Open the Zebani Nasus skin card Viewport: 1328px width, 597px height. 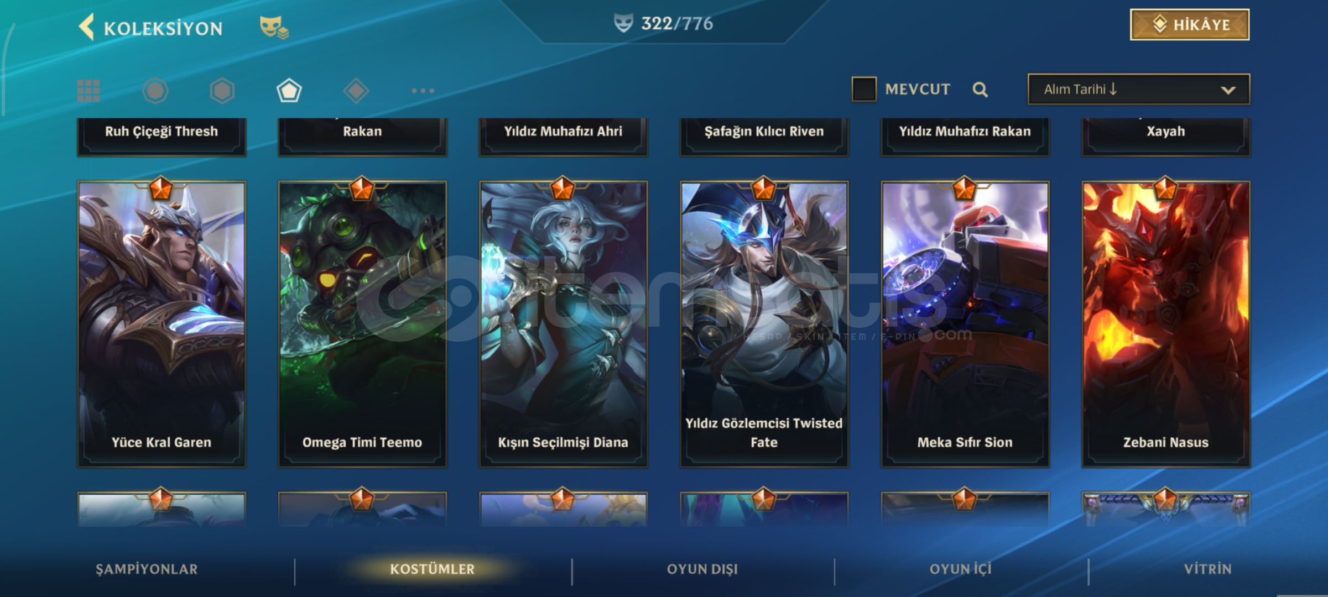pyautogui.click(x=1166, y=324)
